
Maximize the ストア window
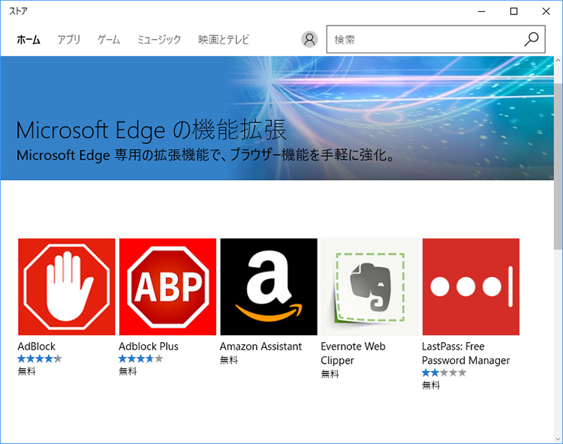click(x=514, y=11)
